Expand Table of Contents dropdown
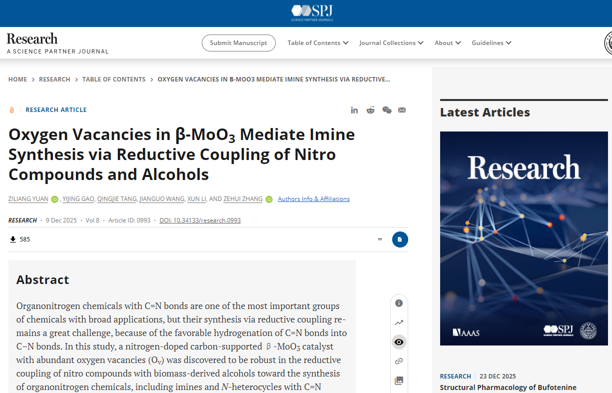The image size is (612, 393). 318,43
